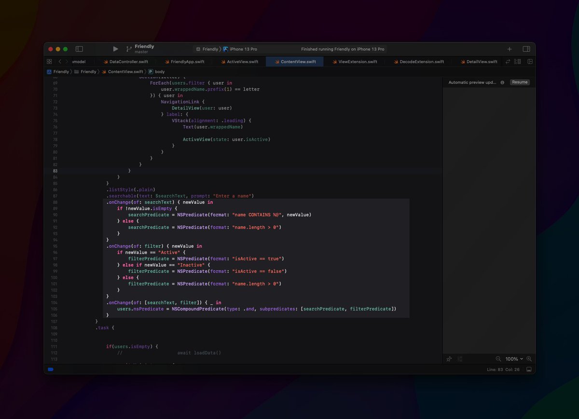579x419 pixels.
Task: Select iPhone 13 Pro run destination
Action: click(243, 49)
